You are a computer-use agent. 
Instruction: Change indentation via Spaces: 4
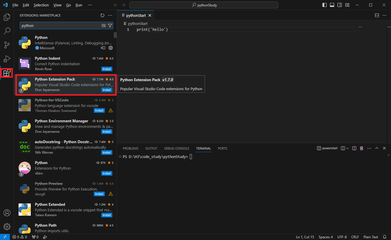(x=326, y=237)
